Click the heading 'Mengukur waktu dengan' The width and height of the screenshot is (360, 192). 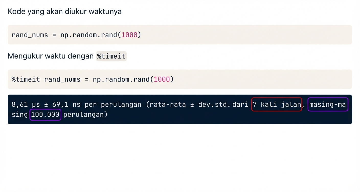tap(50, 56)
